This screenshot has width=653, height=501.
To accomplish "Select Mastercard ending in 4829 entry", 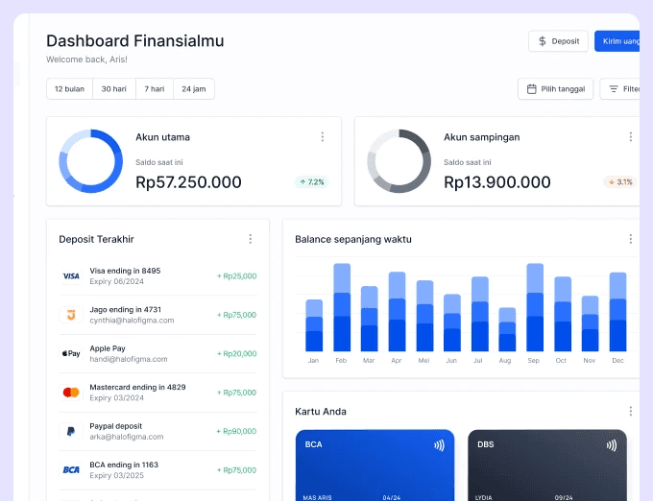I will pyautogui.click(x=157, y=393).
